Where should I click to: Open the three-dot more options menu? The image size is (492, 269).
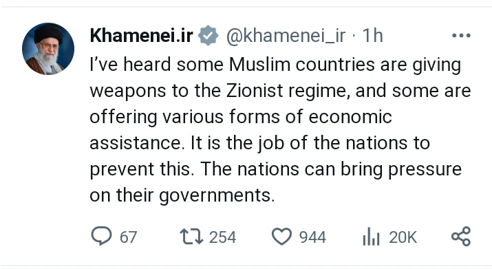click(x=461, y=36)
